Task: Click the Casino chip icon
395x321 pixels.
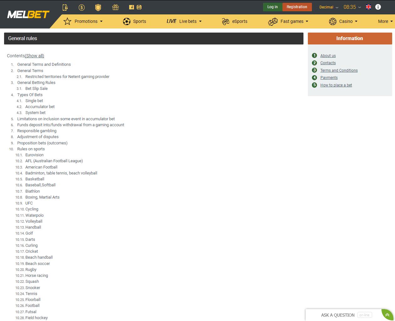Action: (333, 21)
